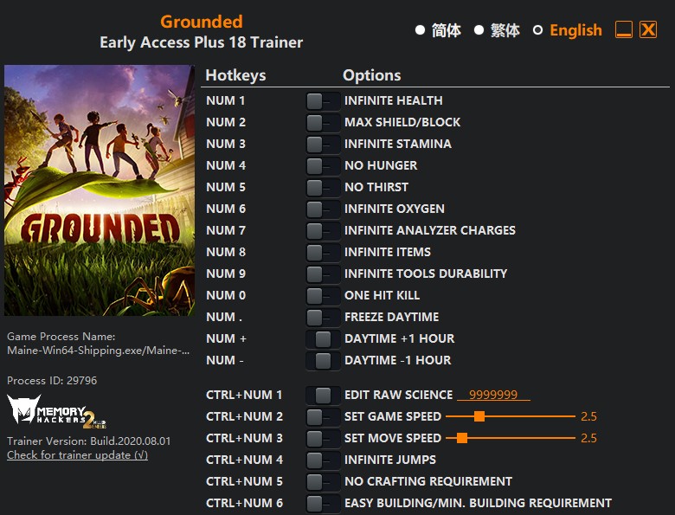The height and width of the screenshot is (515, 675).
Task: Toggle Infinite Health switch
Action: tap(323, 101)
